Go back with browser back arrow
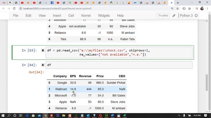 (x=4, y=9)
